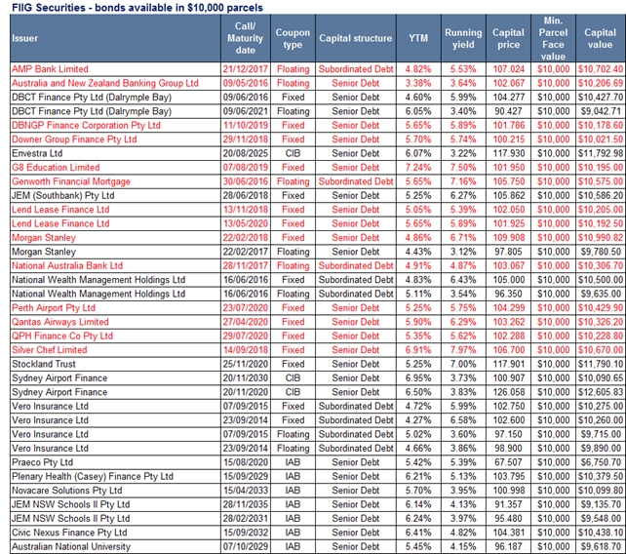Click Vero Insurance's 97.150 capital price

click(508, 434)
